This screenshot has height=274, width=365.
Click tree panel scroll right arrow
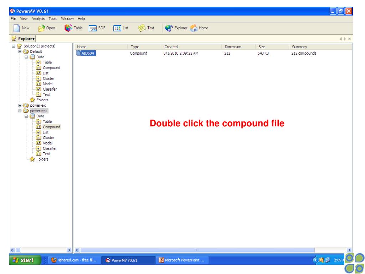69,250
